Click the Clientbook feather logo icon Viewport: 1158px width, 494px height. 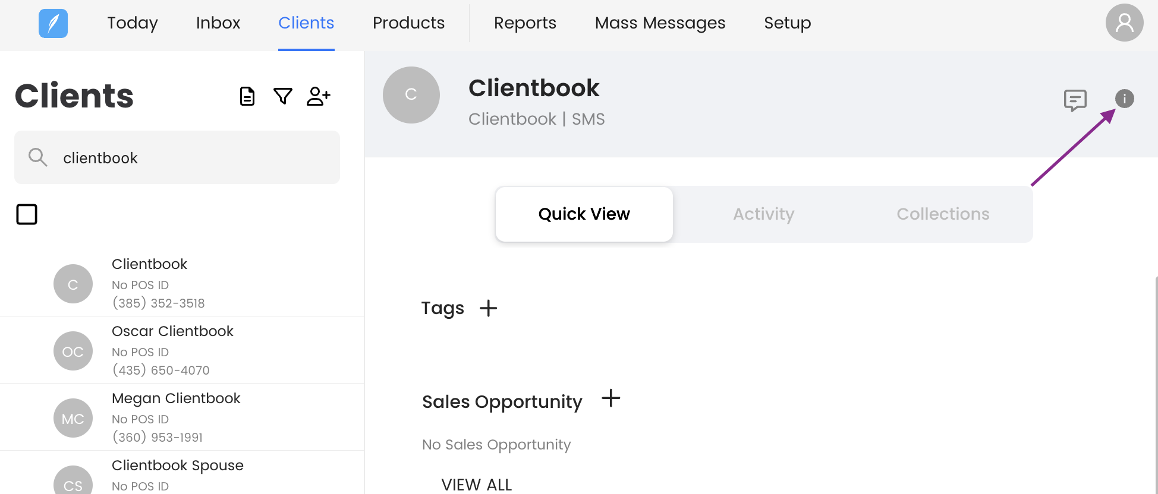pos(53,24)
